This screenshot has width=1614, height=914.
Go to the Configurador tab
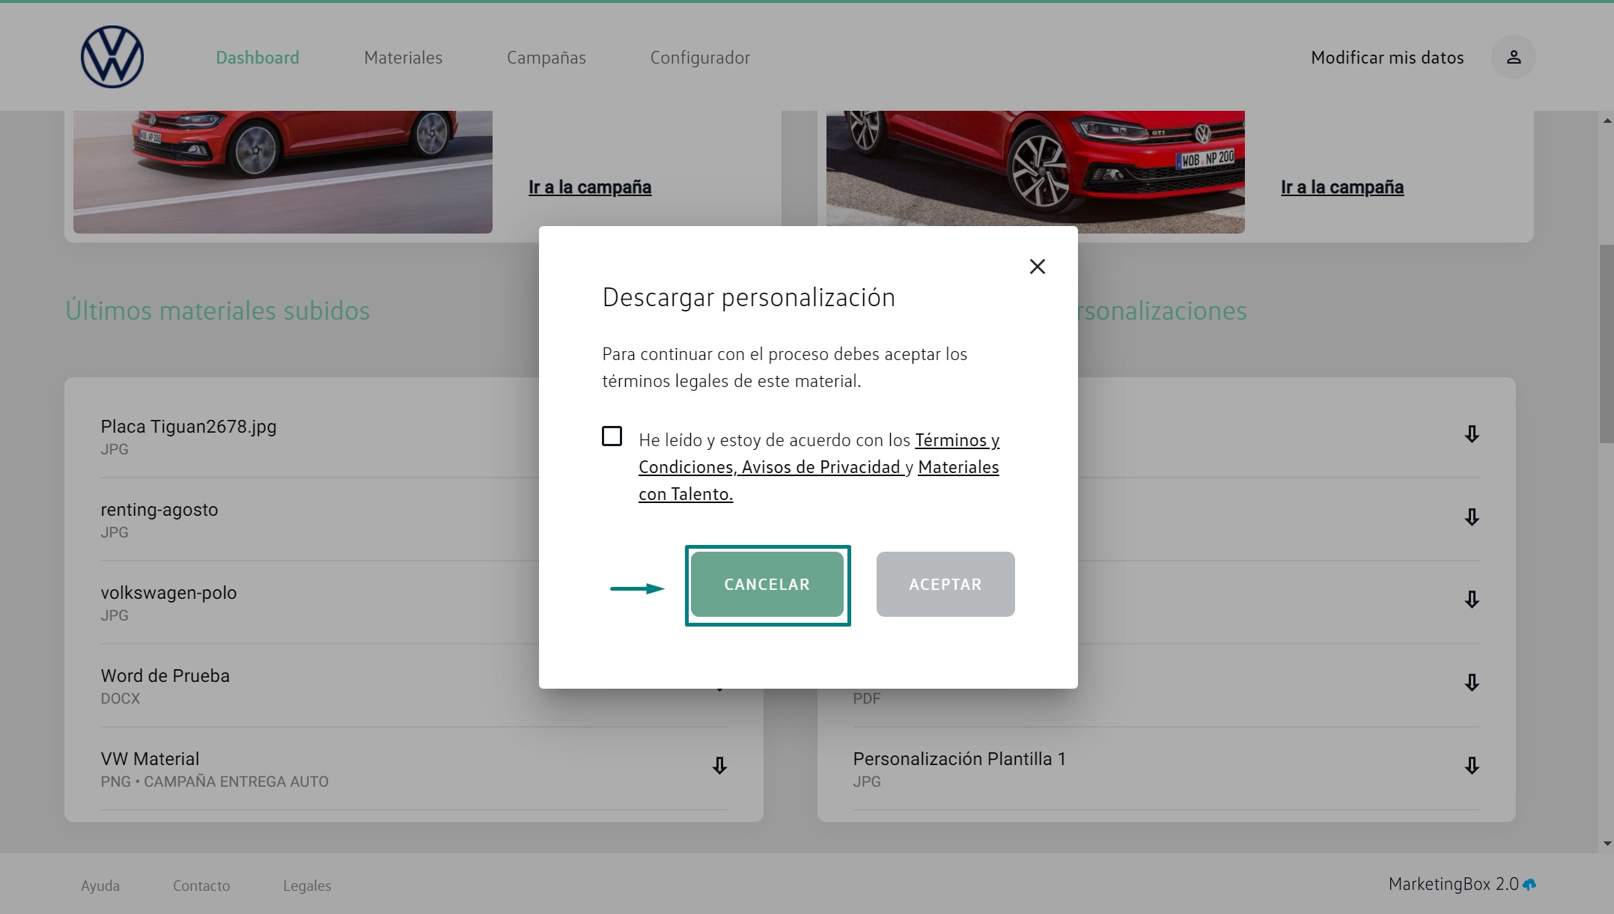click(x=700, y=58)
